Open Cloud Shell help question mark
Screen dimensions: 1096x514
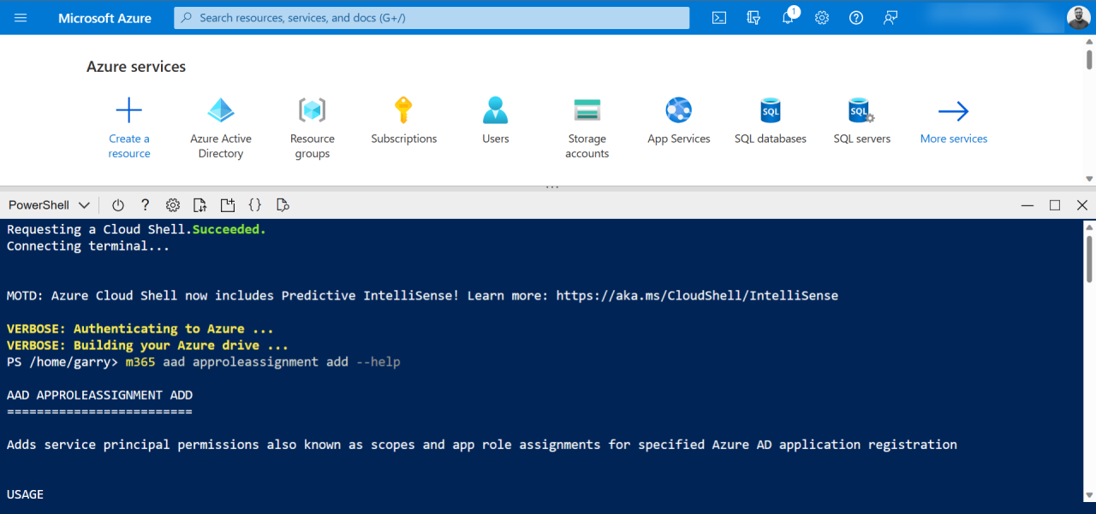[x=146, y=205]
